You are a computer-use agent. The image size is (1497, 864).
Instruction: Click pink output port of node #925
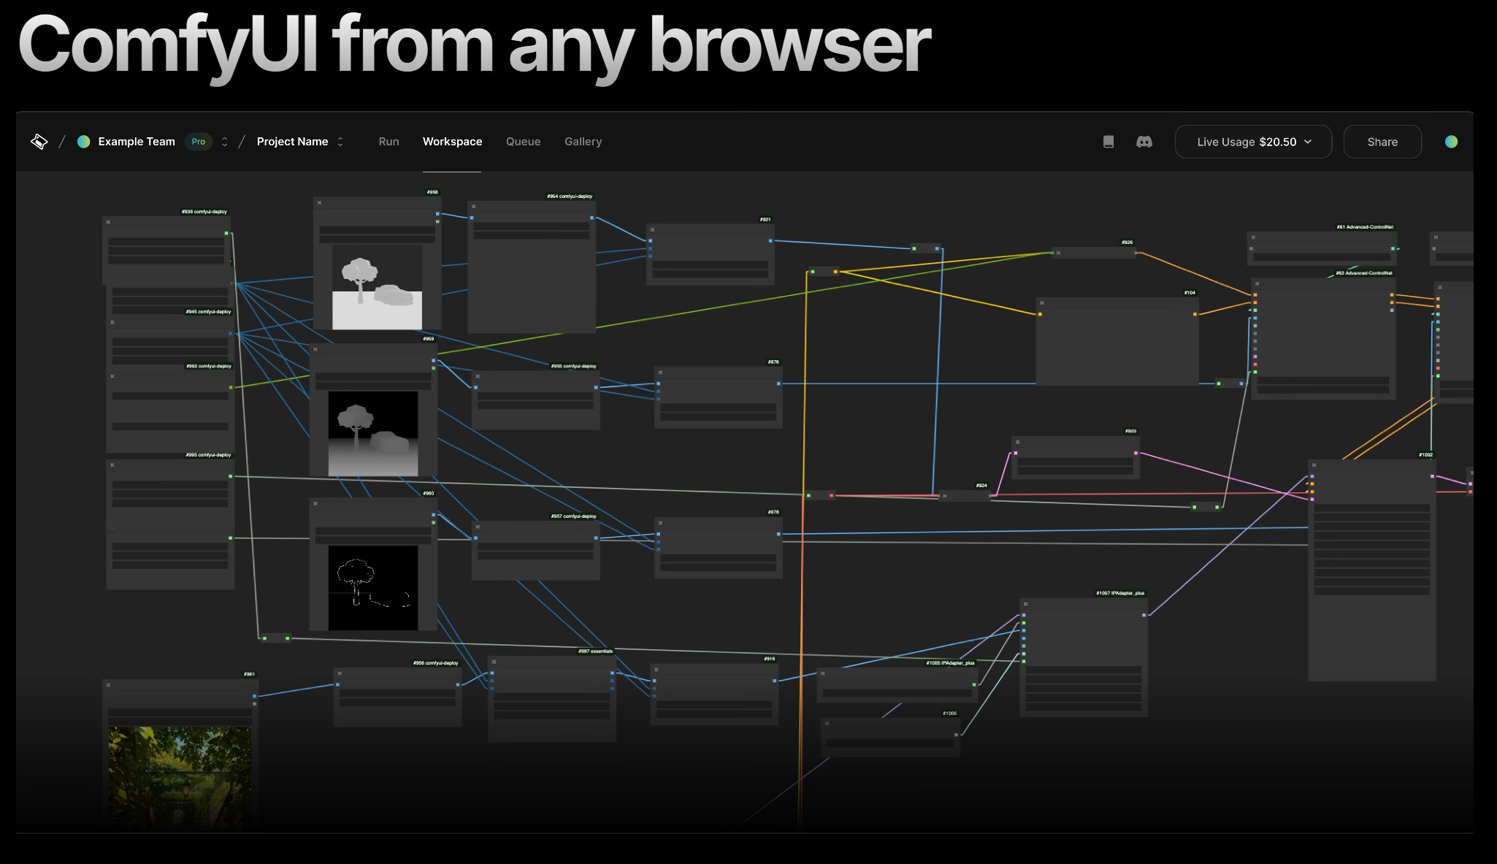(x=1136, y=453)
